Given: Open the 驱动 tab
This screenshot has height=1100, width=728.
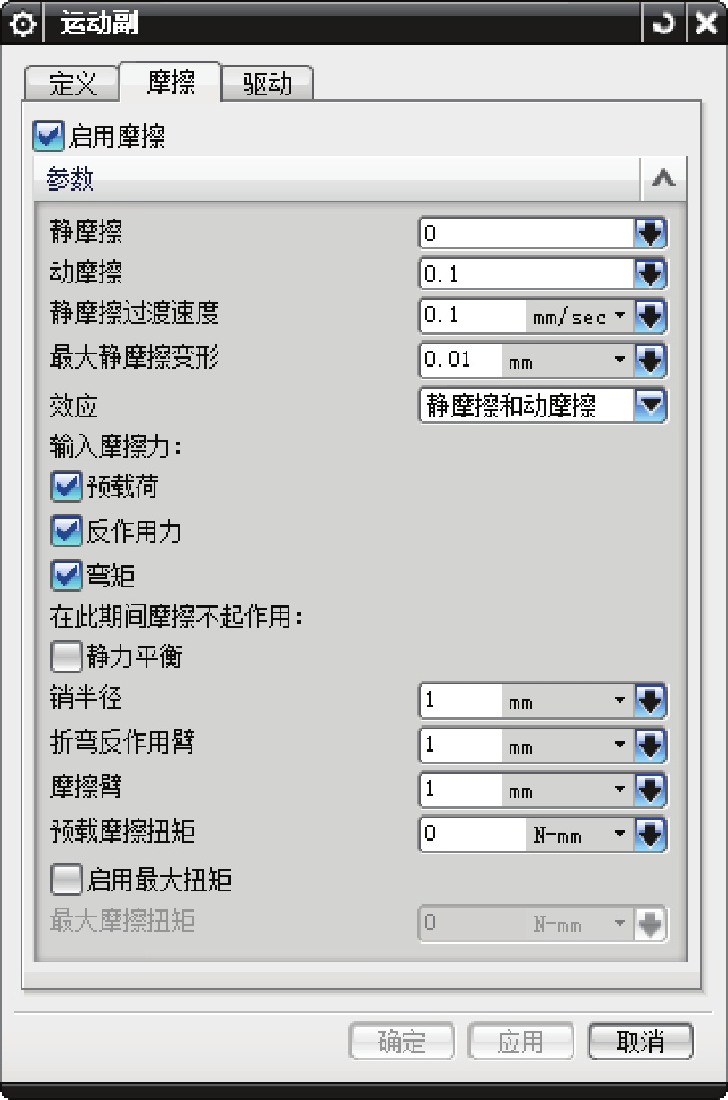Looking at the screenshot, I should [268, 83].
